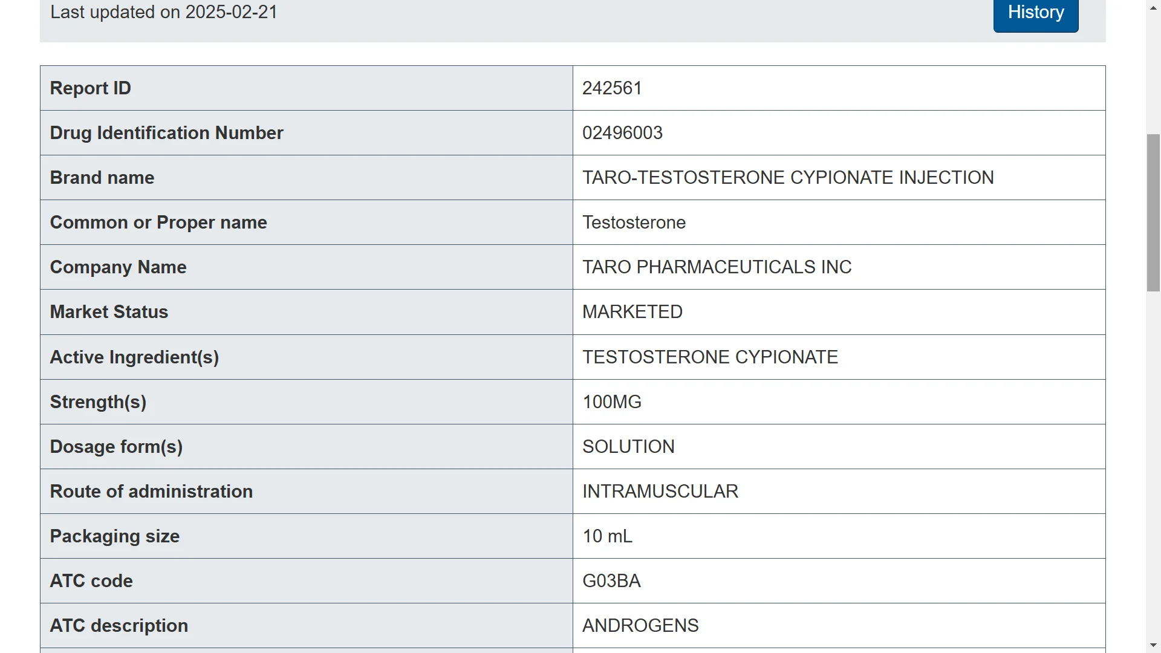The image size is (1161, 653).
Task: Click the INTRAMUSCULAR route value
Action: (x=660, y=492)
